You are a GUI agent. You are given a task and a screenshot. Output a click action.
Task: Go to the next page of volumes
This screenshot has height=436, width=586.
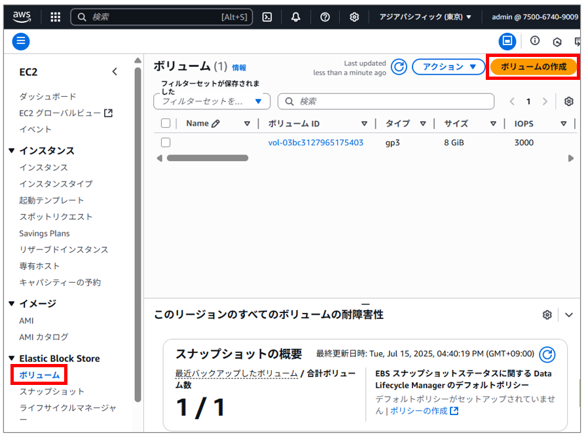point(545,101)
